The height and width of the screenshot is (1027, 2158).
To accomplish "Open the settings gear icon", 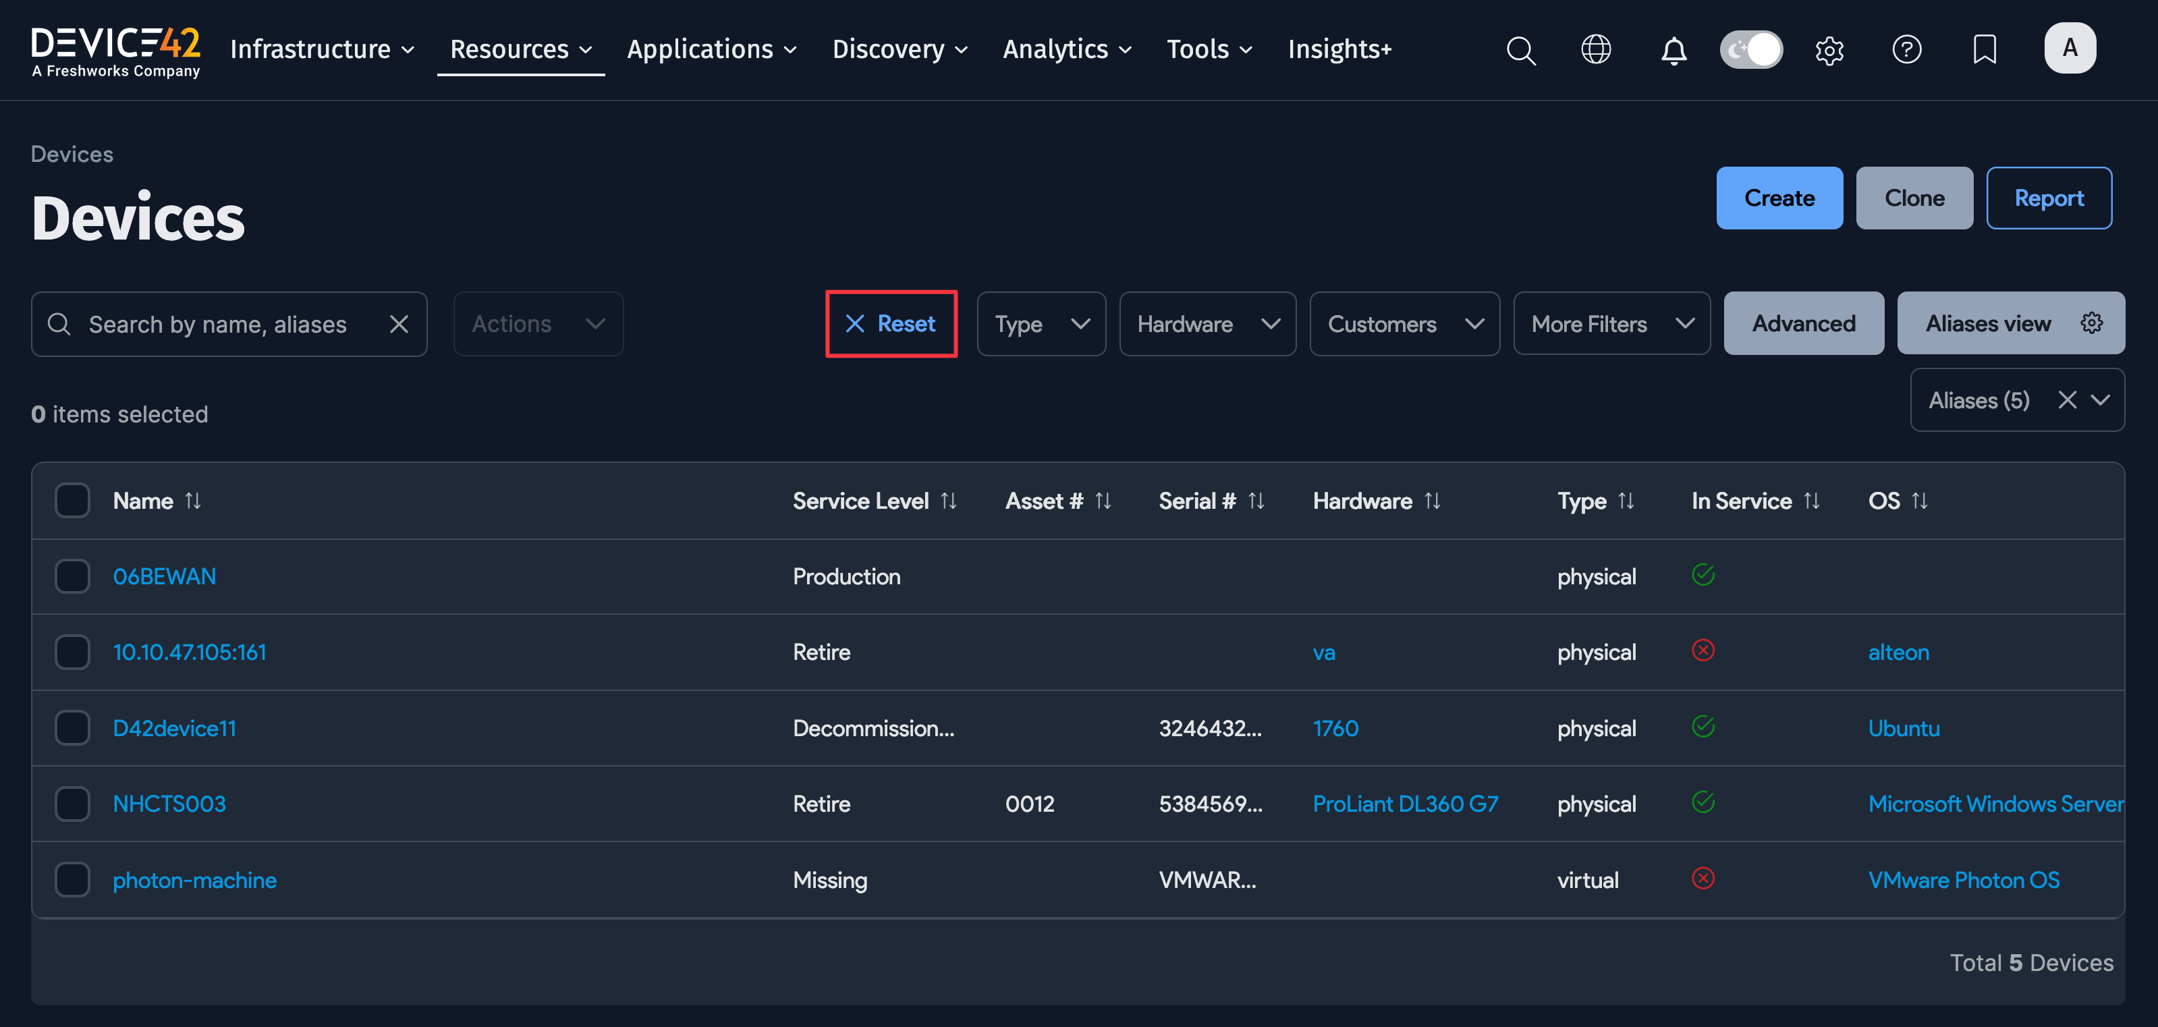I will (x=1829, y=49).
